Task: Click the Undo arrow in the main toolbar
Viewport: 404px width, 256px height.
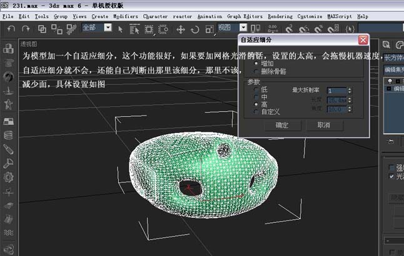Action: [11, 29]
